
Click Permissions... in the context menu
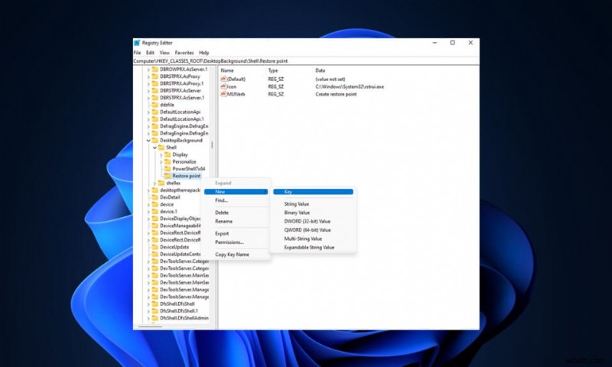229,242
